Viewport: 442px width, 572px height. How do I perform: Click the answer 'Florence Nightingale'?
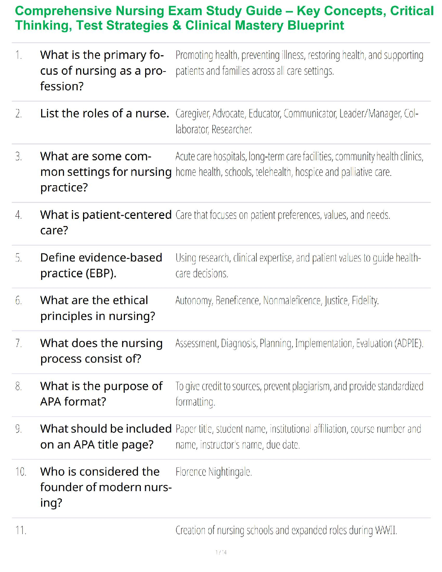point(213,472)
